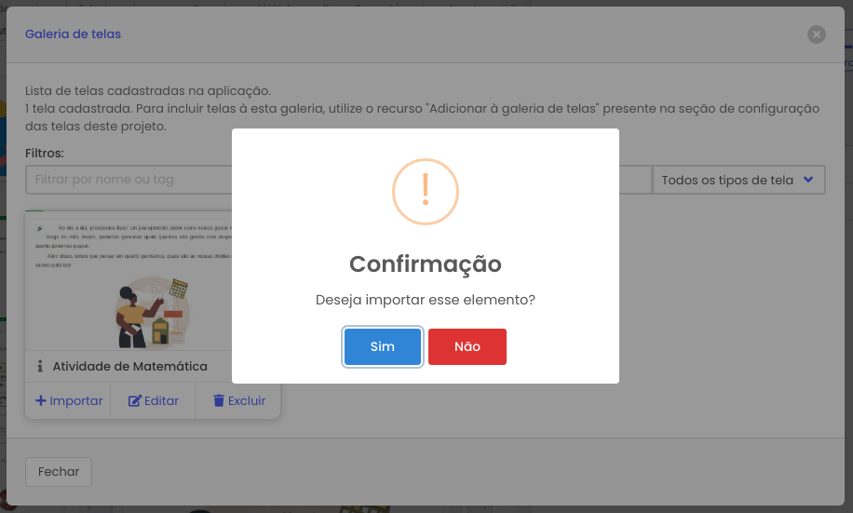
Task: Decline the import with the Não button
Action: [x=467, y=346]
